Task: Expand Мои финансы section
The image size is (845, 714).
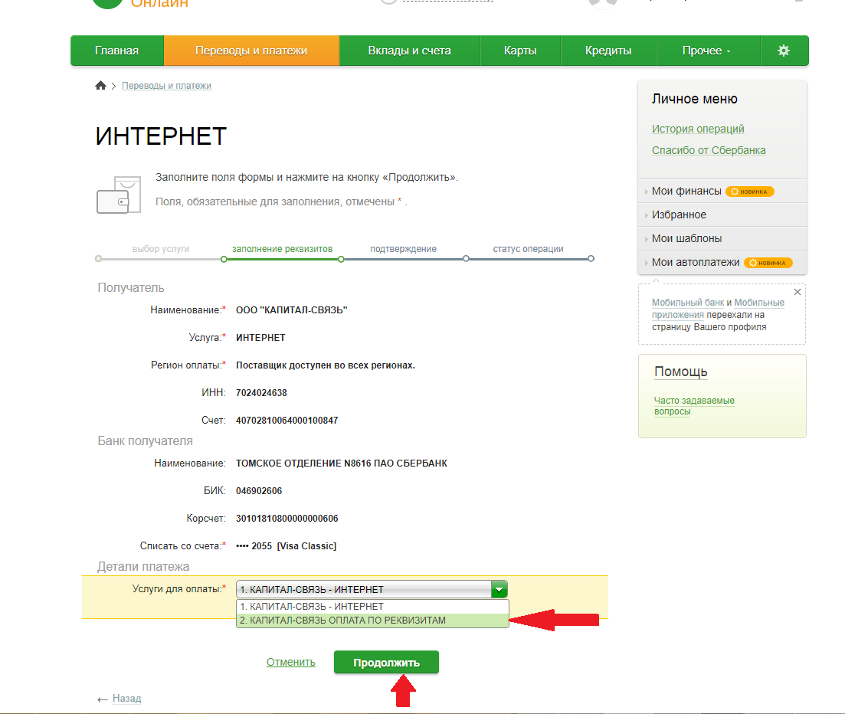Action: [686, 192]
